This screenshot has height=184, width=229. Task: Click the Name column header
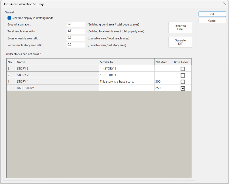pyautogui.click(x=57, y=62)
